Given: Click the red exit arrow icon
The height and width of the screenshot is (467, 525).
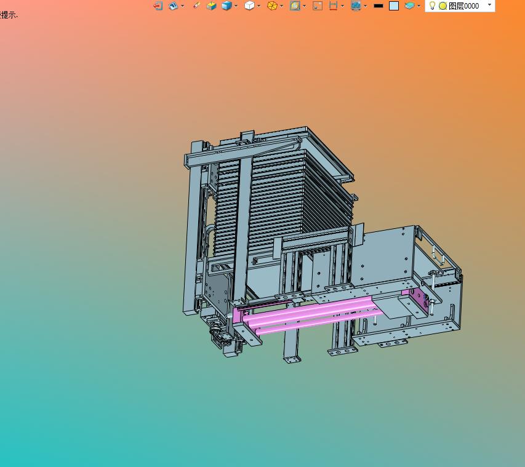Looking at the screenshot, I should (x=158, y=6).
